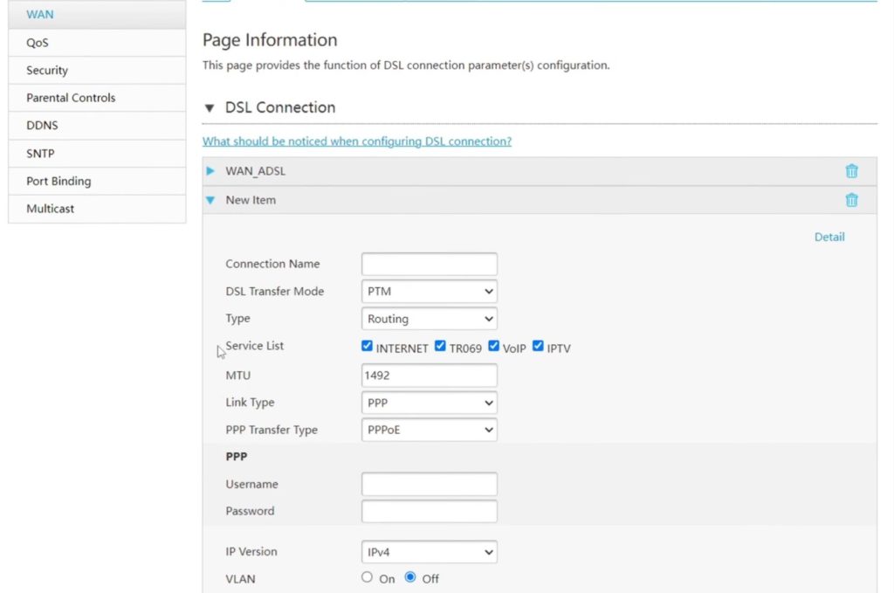
Task: Toggle the VoIP service checkbox
Action: 494,347
